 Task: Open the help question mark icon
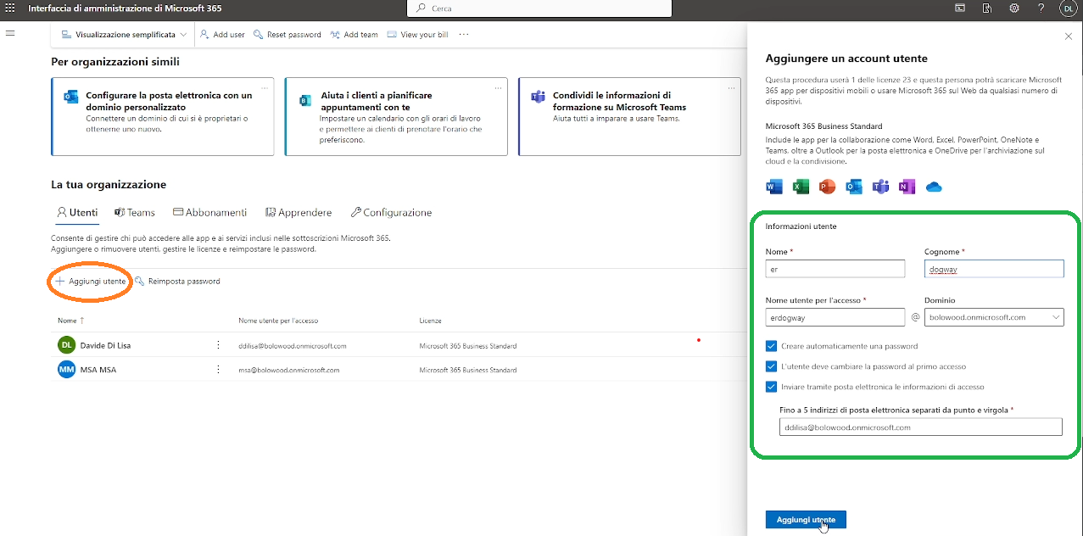point(1041,8)
